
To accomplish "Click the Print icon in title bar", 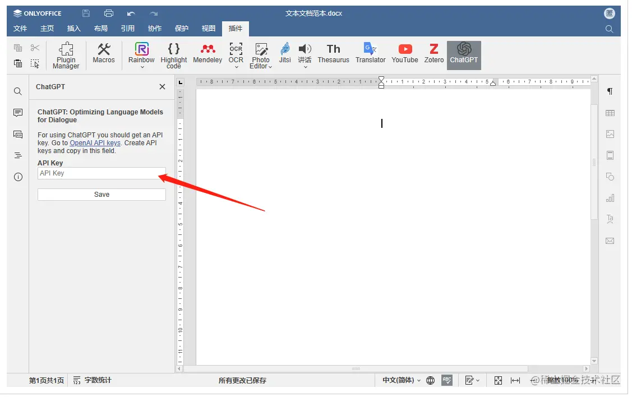I will coord(108,13).
